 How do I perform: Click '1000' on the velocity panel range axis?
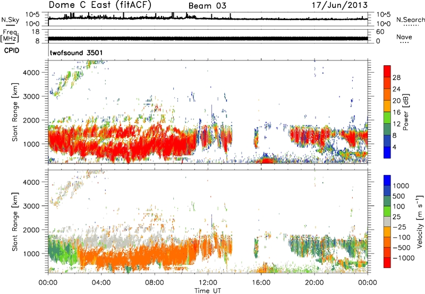click(x=31, y=254)
